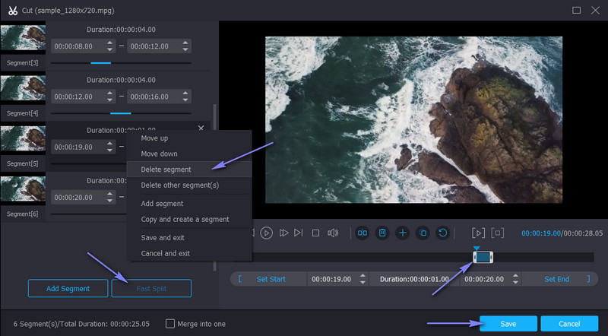Enable the Merge into one checkbox

(170, 323)
